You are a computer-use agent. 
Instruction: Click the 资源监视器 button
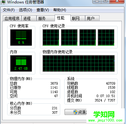click(75, 112)
